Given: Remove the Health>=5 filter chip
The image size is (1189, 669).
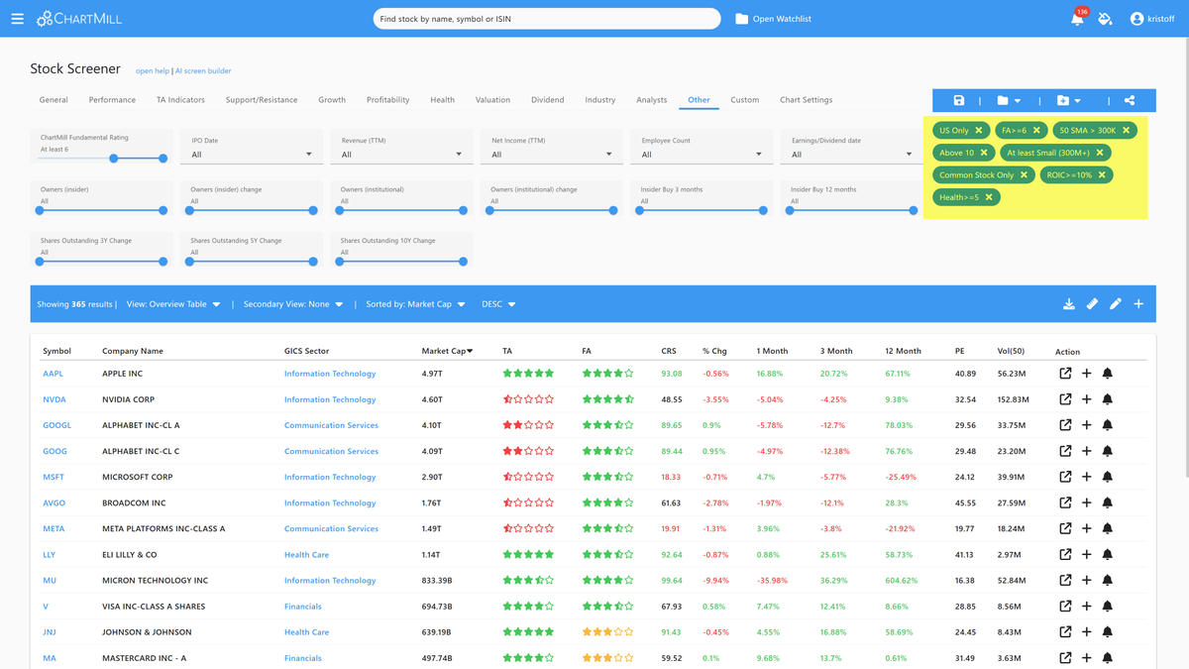Looking at the screenshot, I should [989, 197].
